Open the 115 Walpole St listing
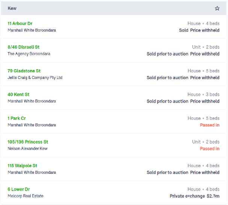 click(22, 166)
